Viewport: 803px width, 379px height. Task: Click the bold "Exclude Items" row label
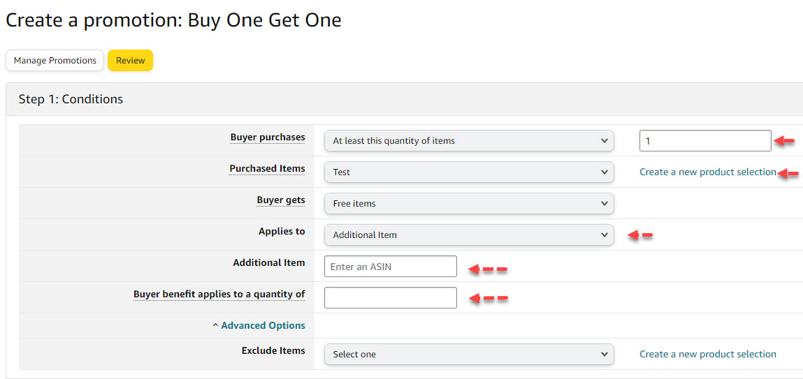pos(273,350)
